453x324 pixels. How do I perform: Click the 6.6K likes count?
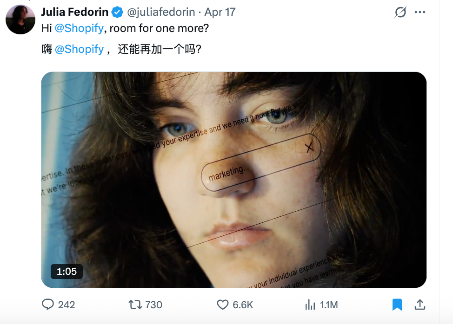[x=243, y=305]
